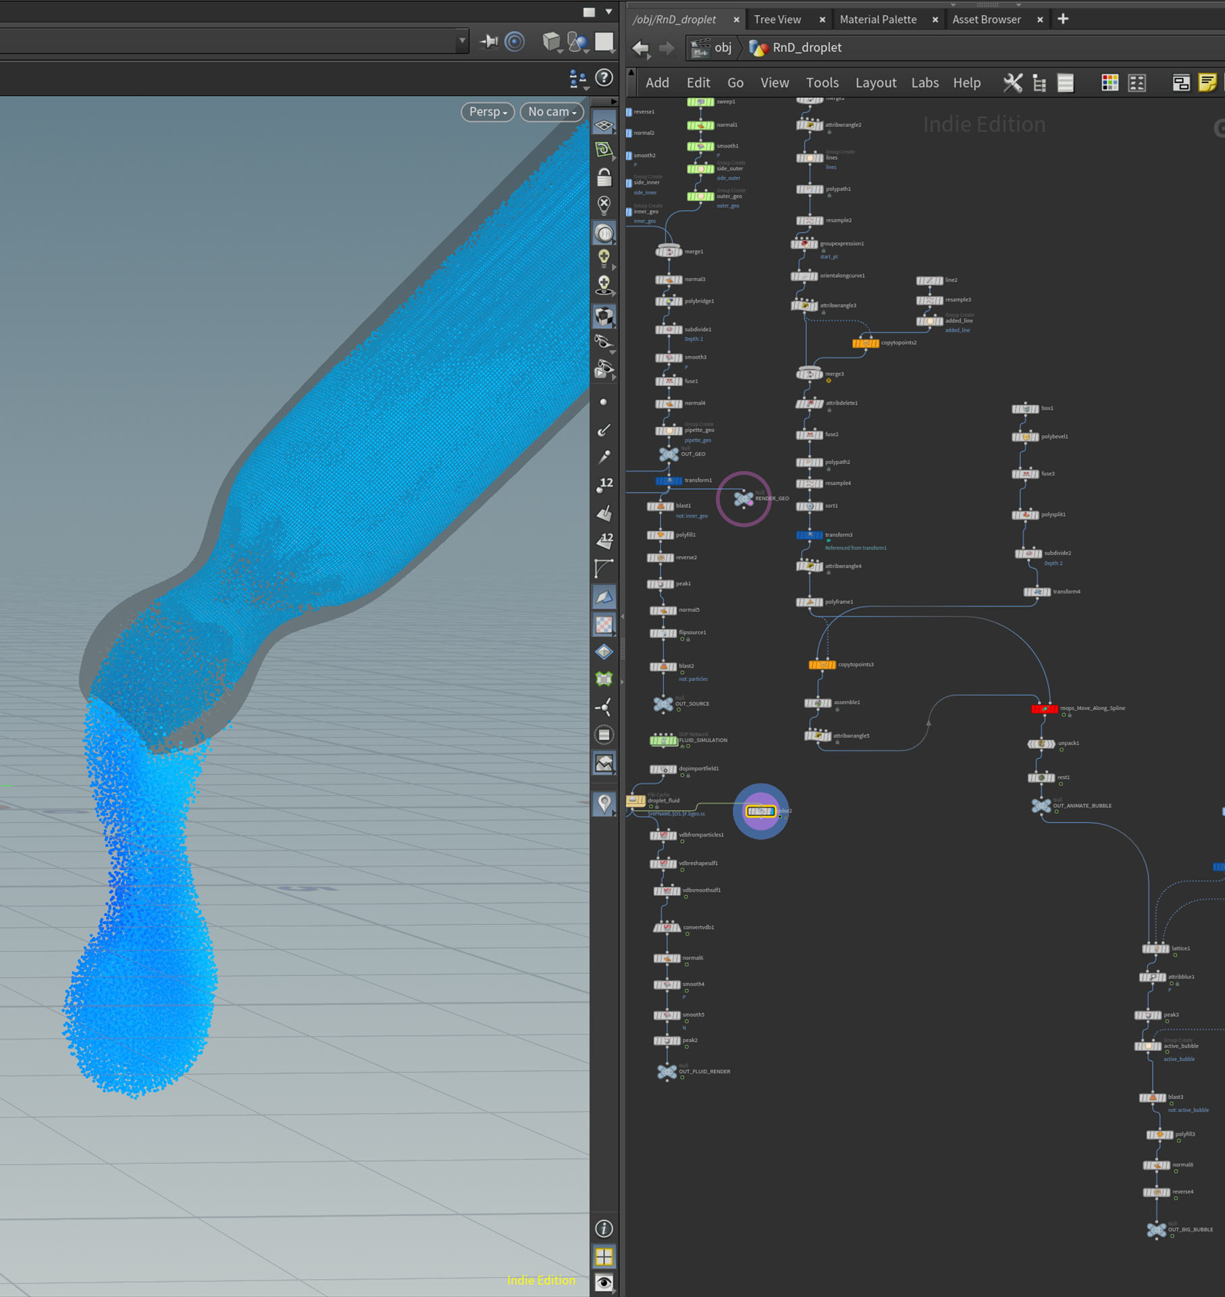Click the network tree list mode icon
1225x1297 pixels.
click(x=1039, y=83)
